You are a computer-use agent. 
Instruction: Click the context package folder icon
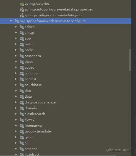(x=22, y=79)
